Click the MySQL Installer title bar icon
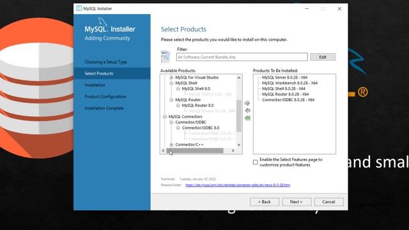The image size is (409, 230). [79, 8]
